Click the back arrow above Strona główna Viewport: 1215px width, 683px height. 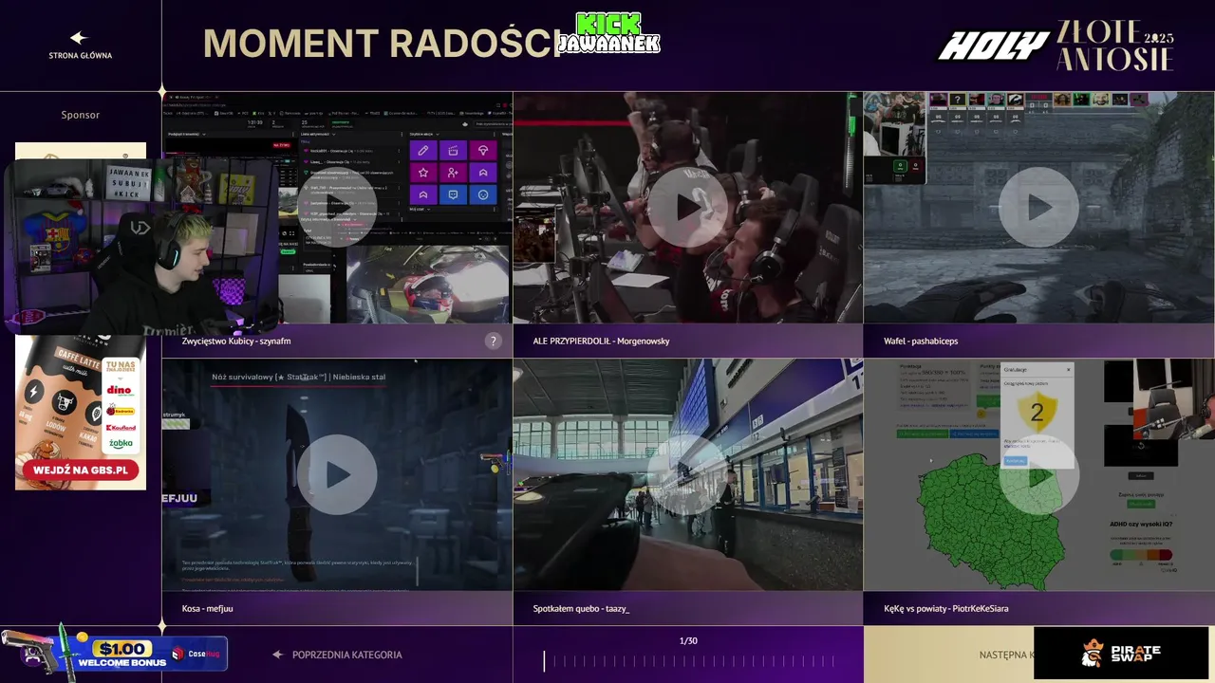pos(79,38)
